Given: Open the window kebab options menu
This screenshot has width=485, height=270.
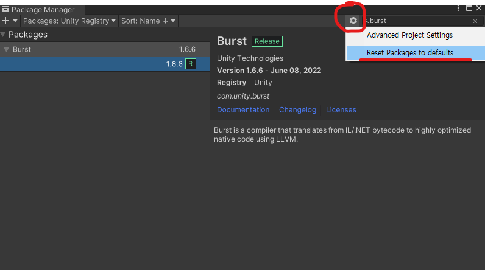Looking at the screenshot, I should coord(458,9).
